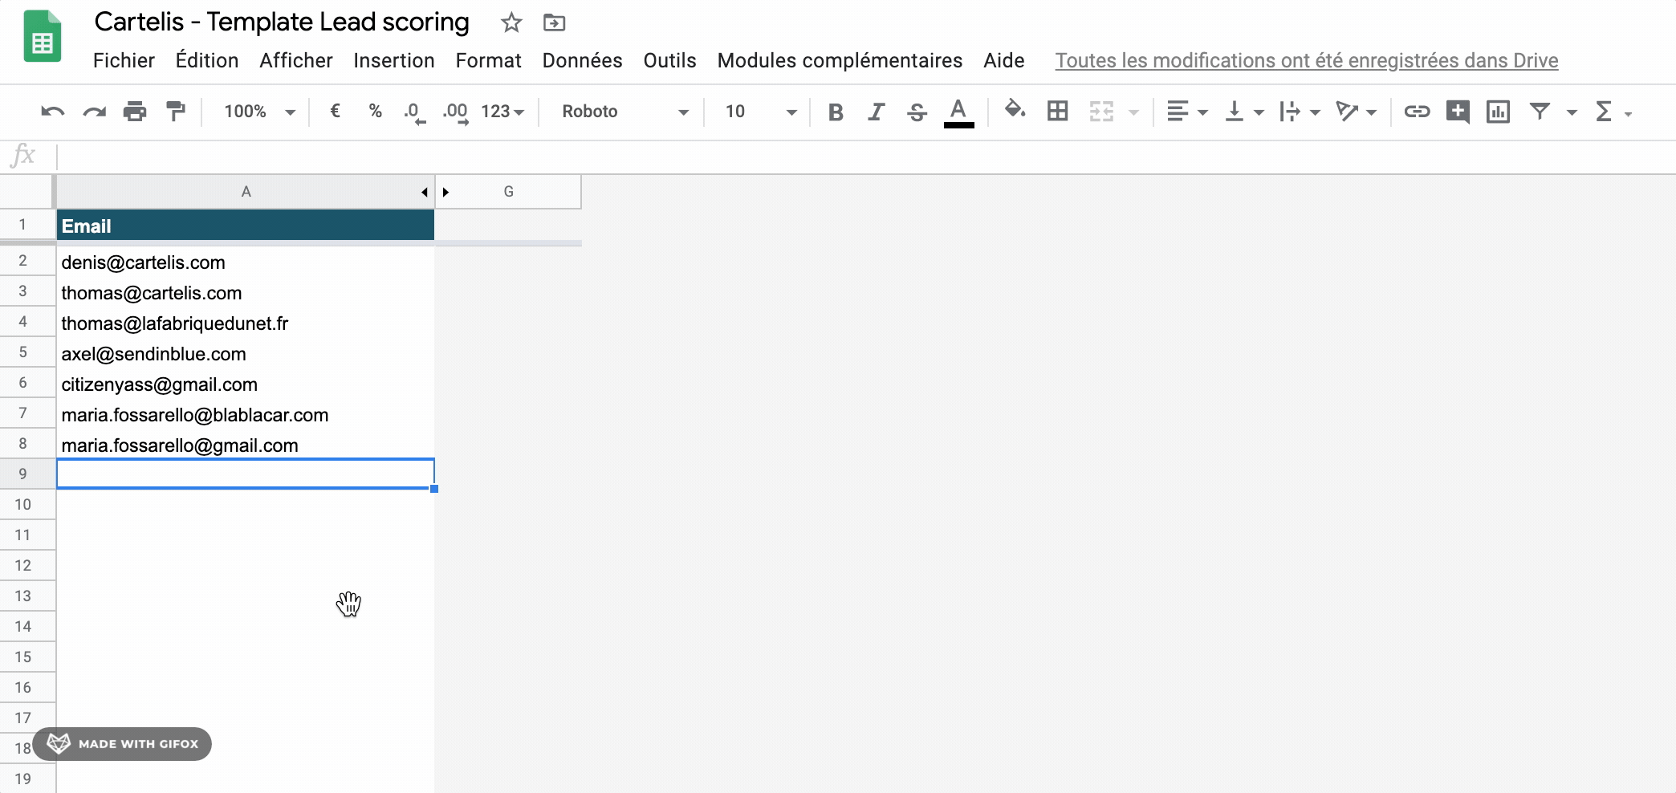This screenshot has height=793, width=1676.
Task: Open the fill color bucket
Action: pos(1015,111)
